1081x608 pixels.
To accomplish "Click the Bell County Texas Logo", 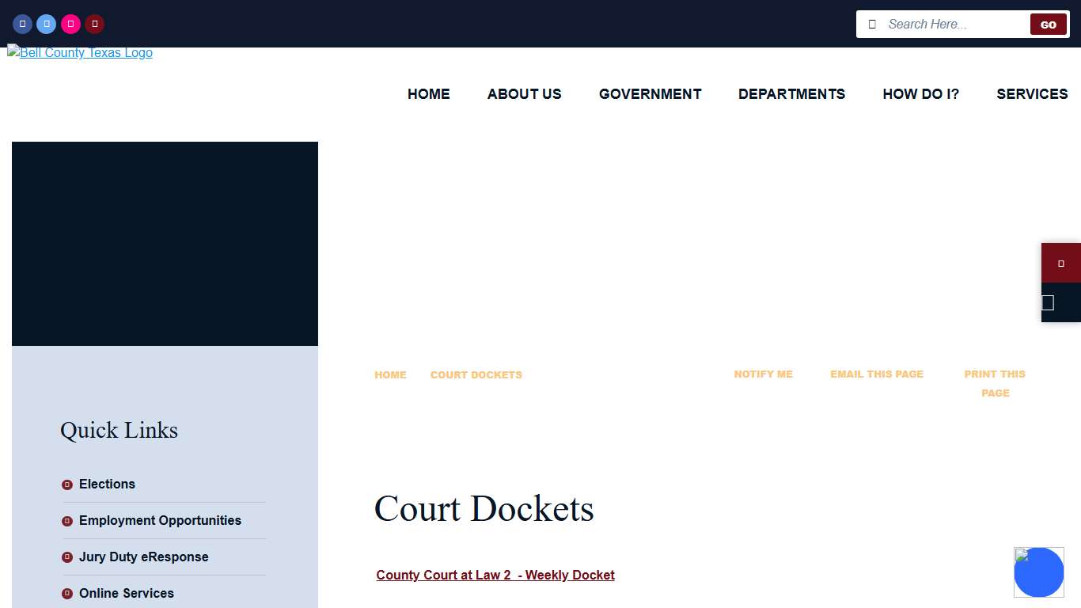I will pos(80,53).
